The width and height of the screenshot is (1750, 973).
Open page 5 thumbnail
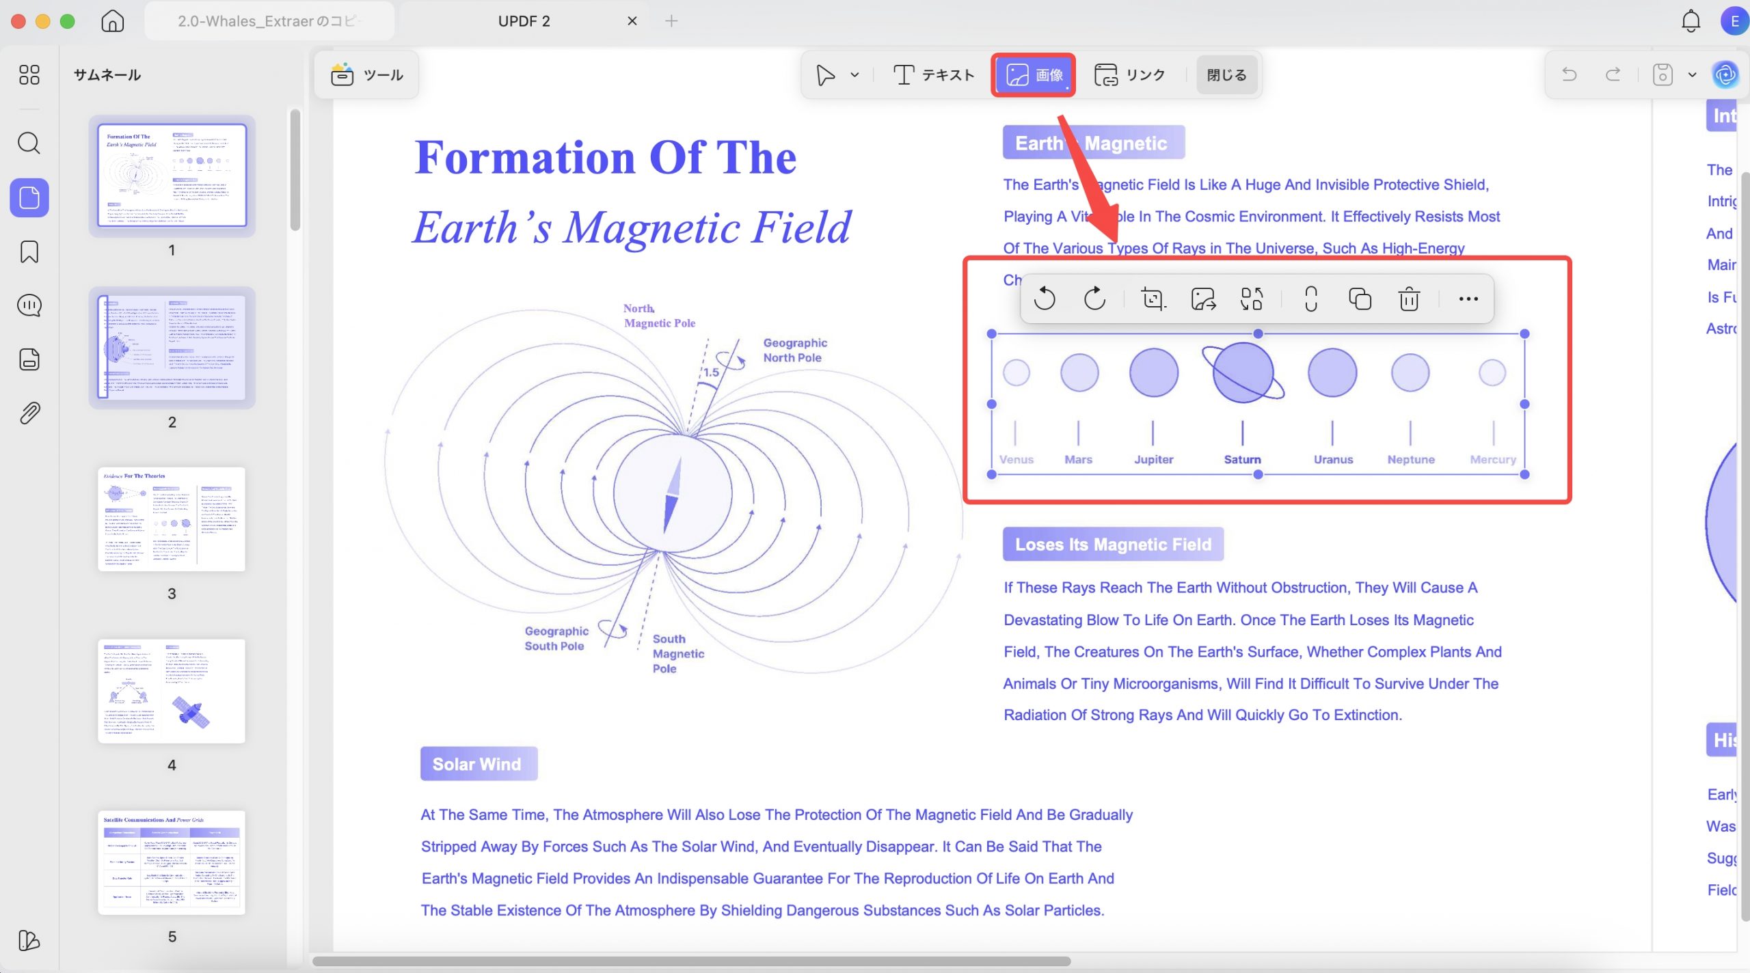pyautogui.click(x=172, y=862)
